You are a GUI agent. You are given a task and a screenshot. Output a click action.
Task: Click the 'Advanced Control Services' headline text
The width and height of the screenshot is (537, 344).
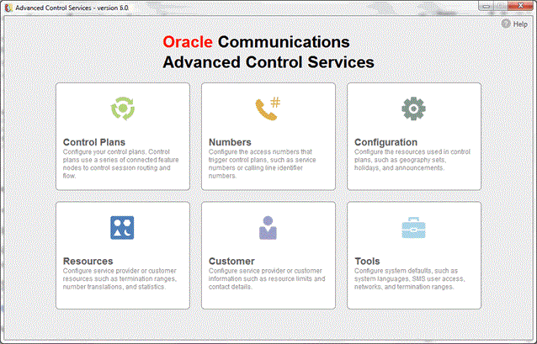(x=268, y=62)
